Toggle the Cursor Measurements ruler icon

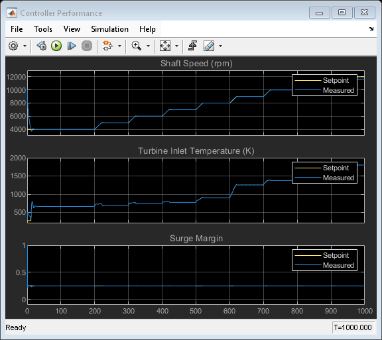[x=209, y=46]
